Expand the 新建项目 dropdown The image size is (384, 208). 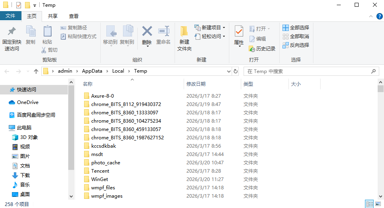[x=224, y=28]
